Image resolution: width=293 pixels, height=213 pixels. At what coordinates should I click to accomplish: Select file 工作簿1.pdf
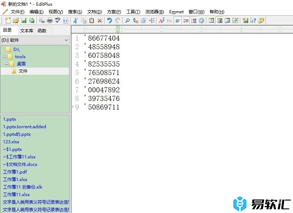15,172
